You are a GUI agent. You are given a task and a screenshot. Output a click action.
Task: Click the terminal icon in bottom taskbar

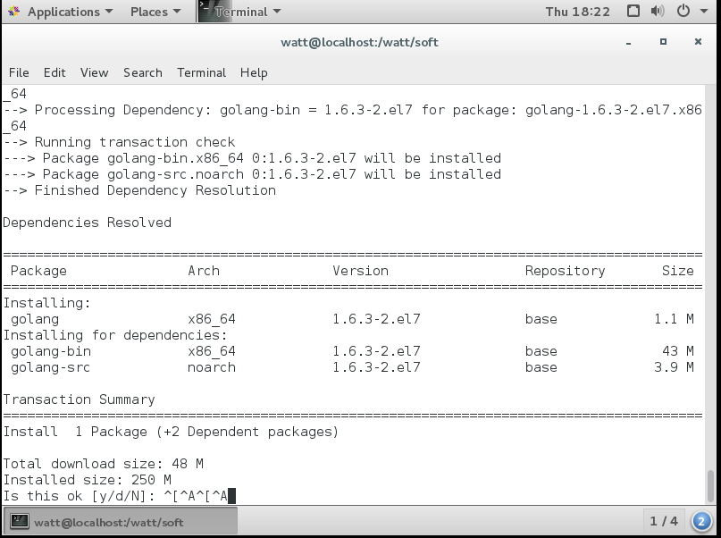(x=20, y=521)
